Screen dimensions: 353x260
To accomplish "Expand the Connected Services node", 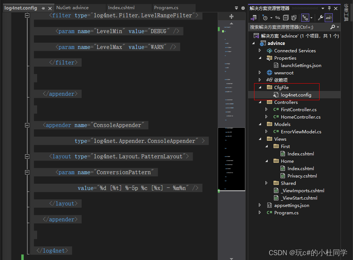I will coord(260,50).
